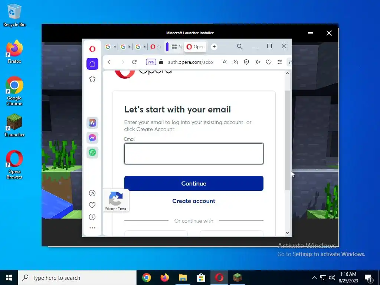Switch to the third Google tab
This screenshot has height=285, width=380.
pyautogui.click(x=141, y=46)
